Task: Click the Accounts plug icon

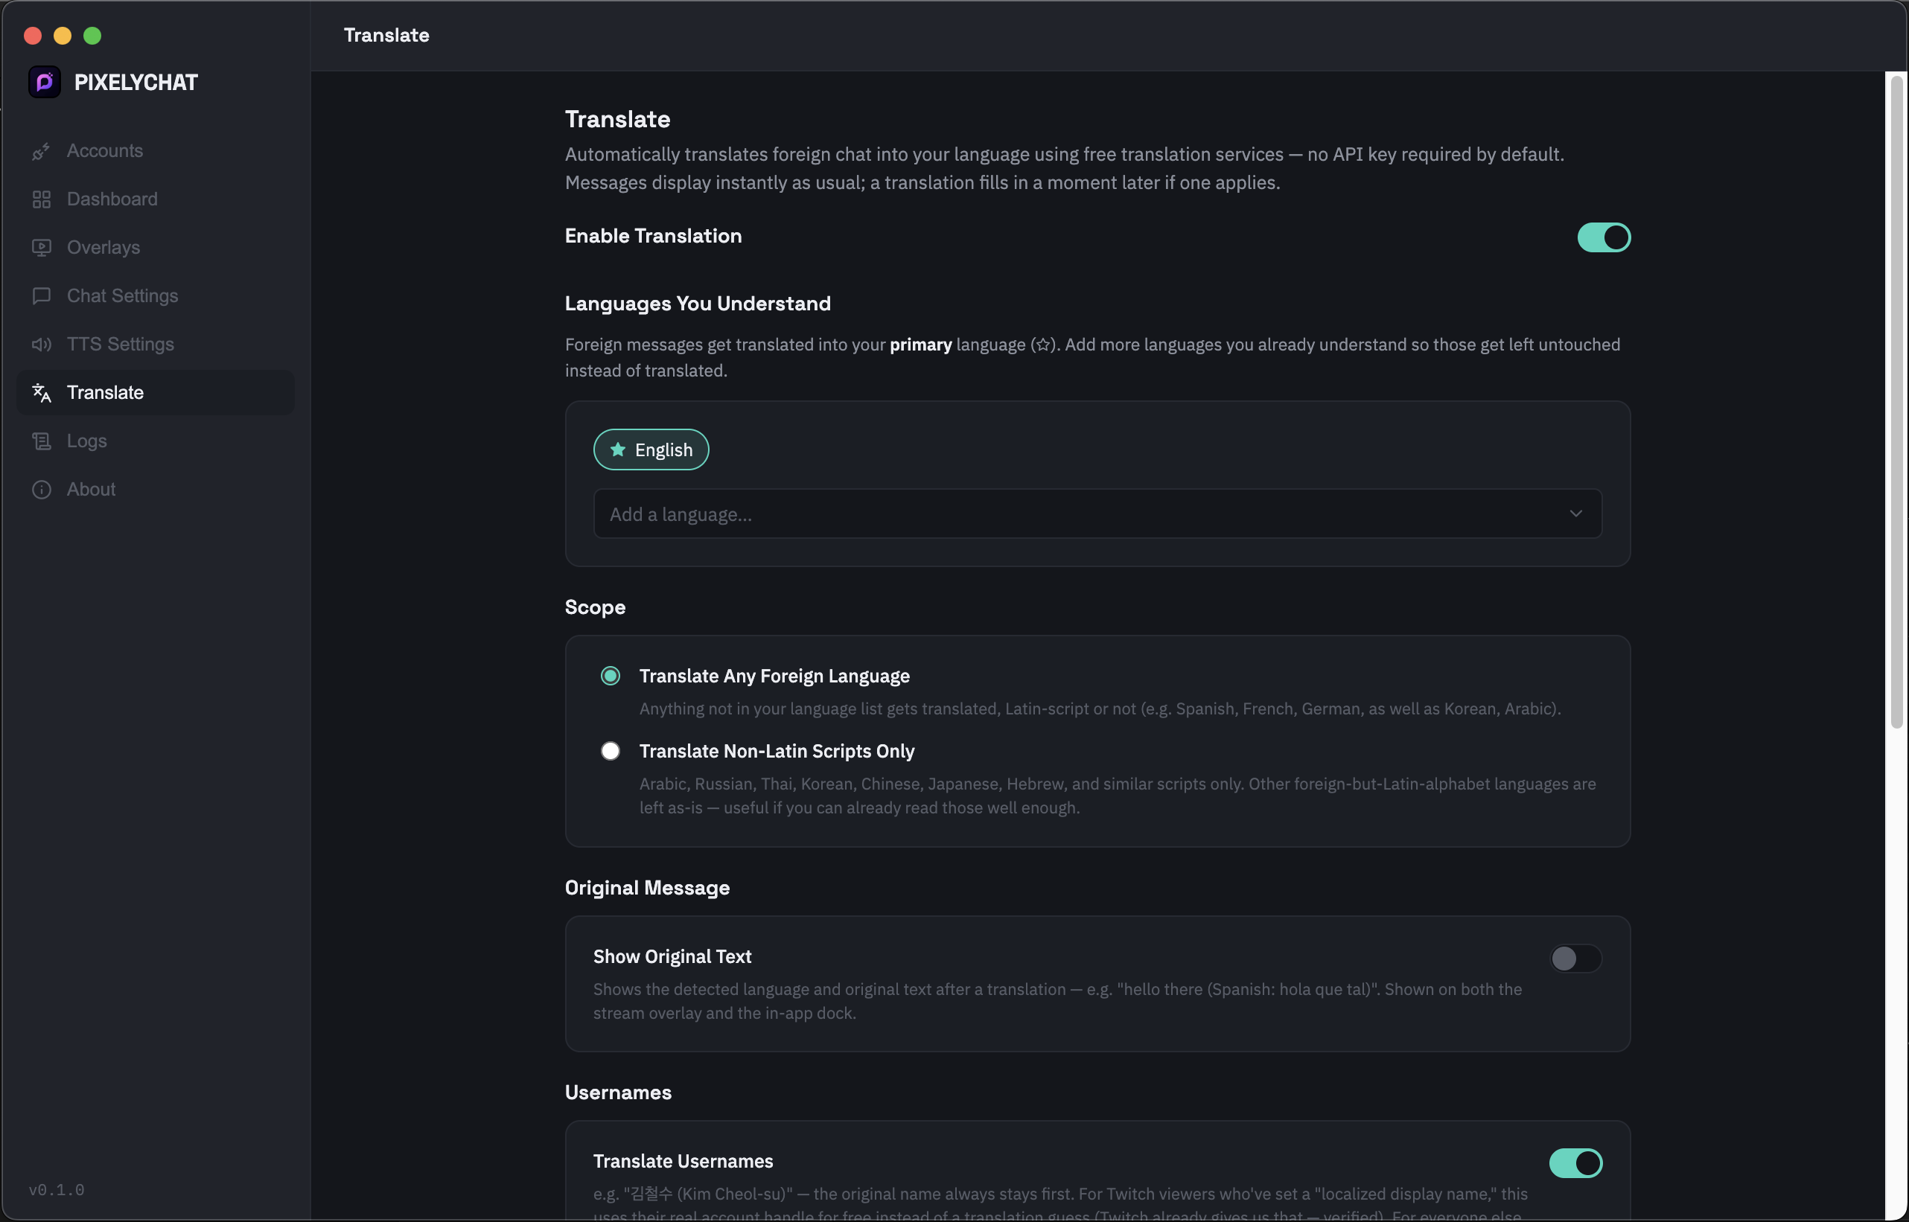Action: pos(41,151)
